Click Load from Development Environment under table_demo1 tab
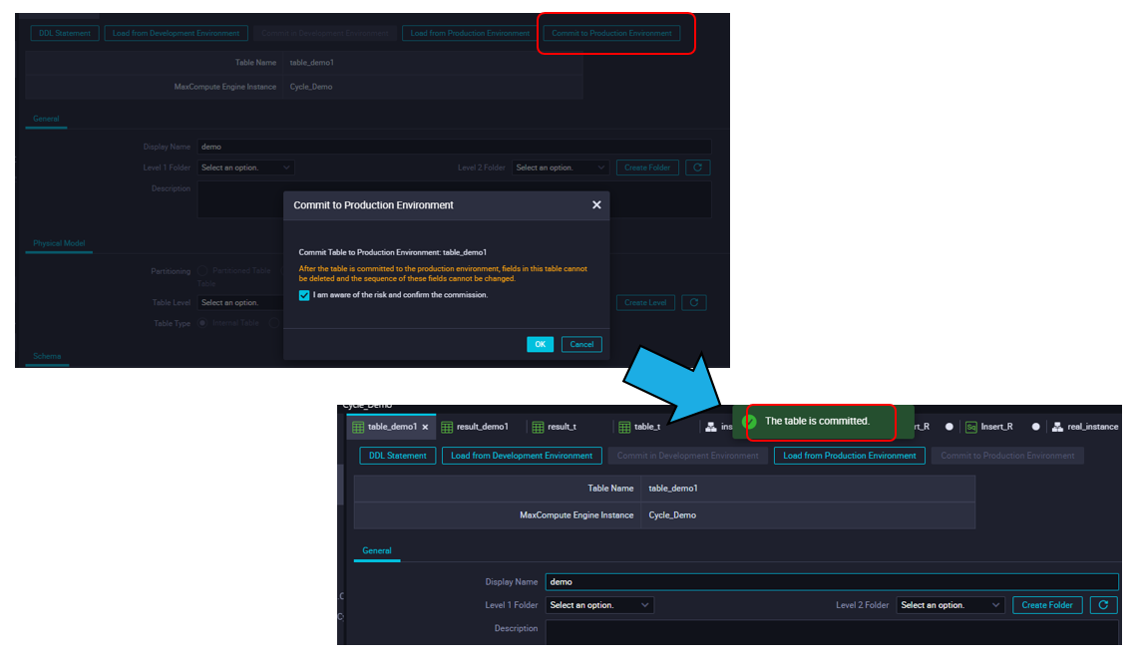 522,456
